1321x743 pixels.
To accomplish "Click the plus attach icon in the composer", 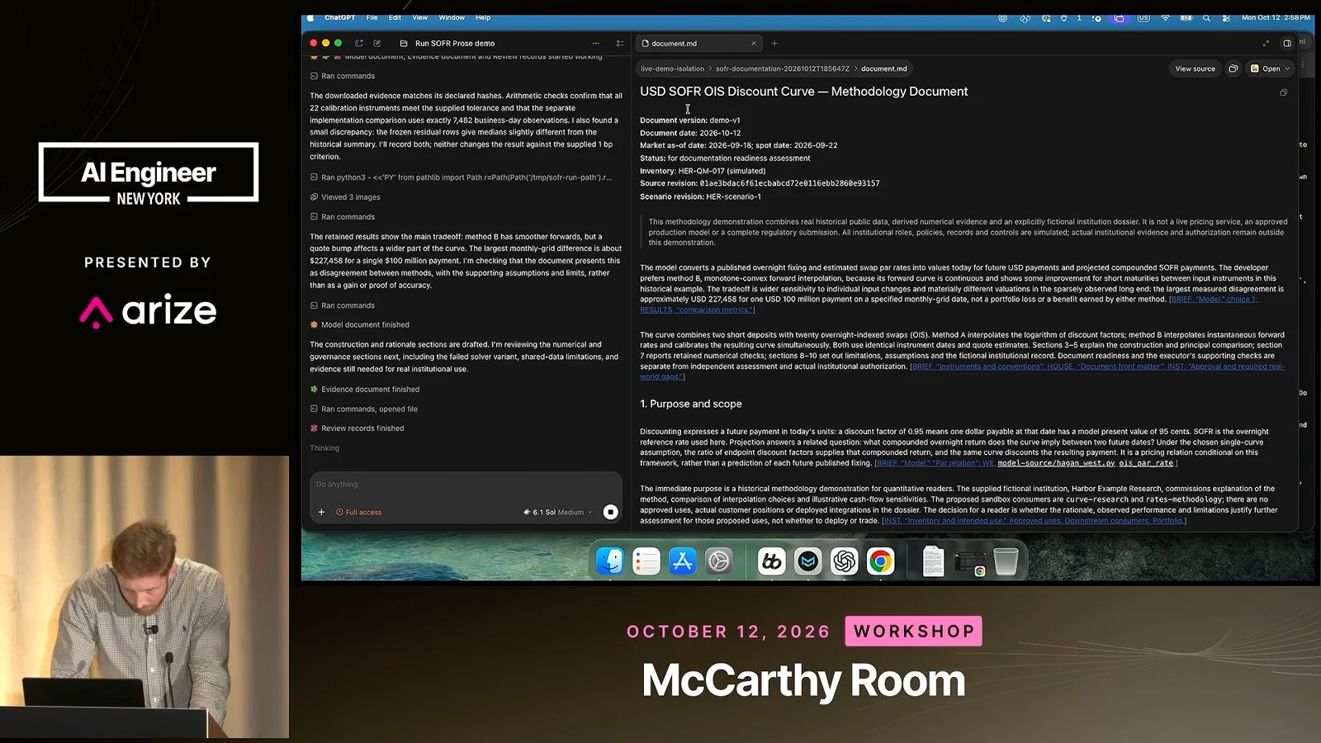I will point(322,512).
